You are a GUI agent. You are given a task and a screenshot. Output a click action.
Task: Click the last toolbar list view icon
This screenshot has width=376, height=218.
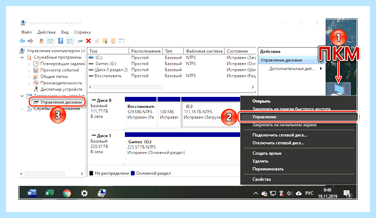[x=121, y=41]
